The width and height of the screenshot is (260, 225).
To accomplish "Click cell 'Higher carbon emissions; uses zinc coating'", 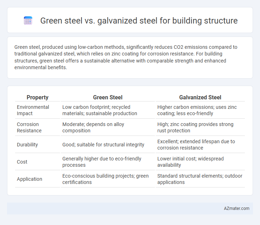I will (x=200, y=110).
